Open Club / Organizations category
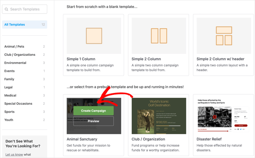The image size is (255, 158). [x=19, y=55]
